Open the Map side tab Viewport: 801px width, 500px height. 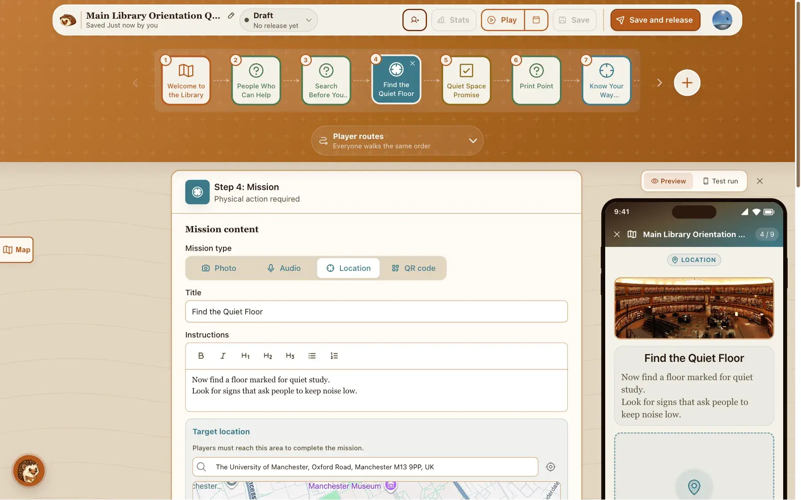16,250
